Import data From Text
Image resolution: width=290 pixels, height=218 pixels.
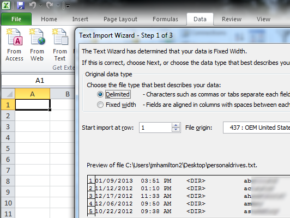60,45
